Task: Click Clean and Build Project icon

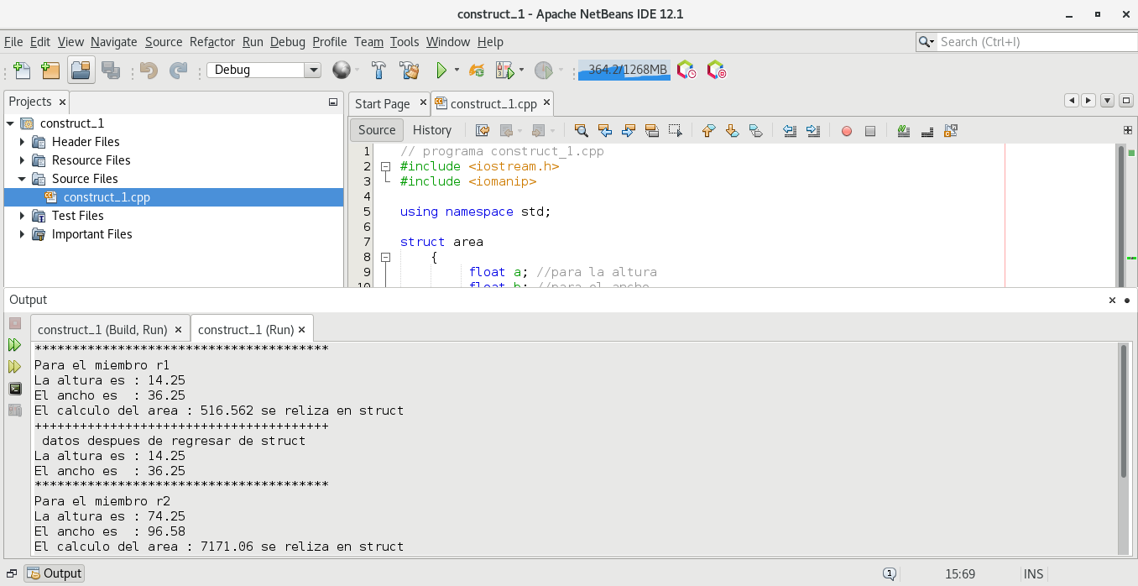Action: point(409,71)
